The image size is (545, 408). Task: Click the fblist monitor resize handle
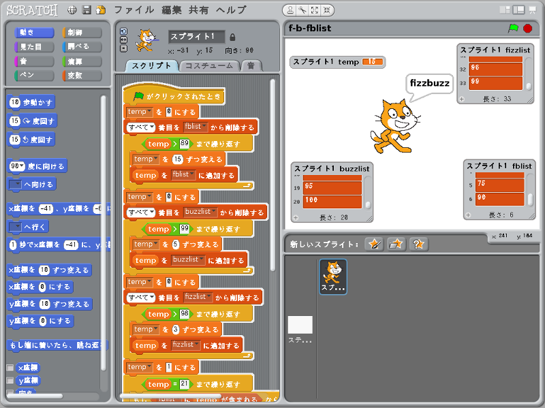532,216
